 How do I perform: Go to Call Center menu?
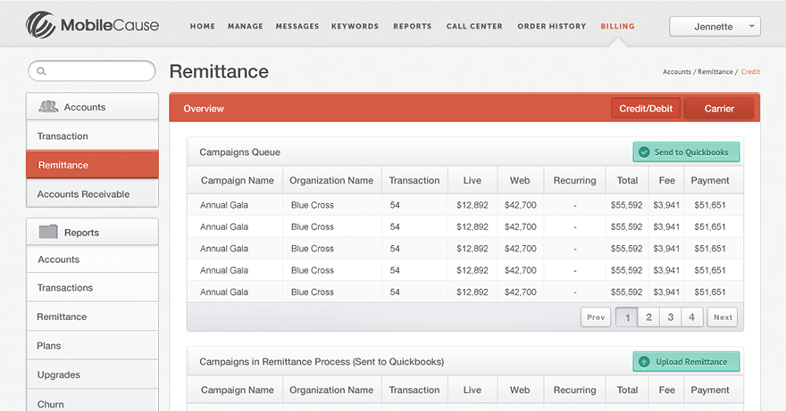[474, 27]
